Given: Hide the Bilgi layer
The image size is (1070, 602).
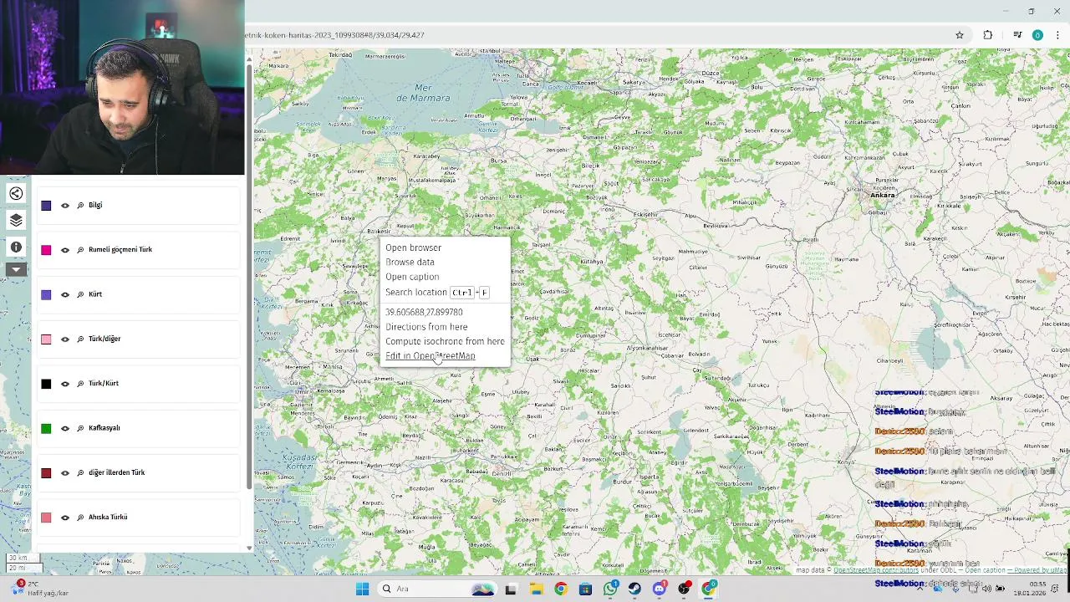Looking at the screenshot, I should 64,205.
